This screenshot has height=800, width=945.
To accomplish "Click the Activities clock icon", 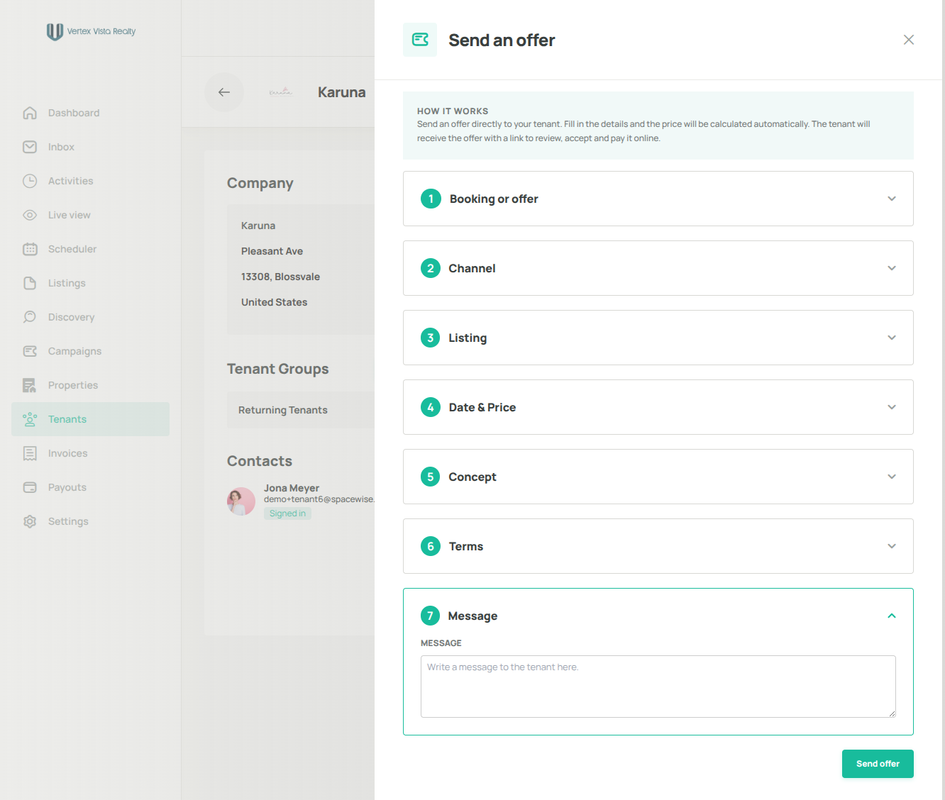I will (x=30, y=181).
